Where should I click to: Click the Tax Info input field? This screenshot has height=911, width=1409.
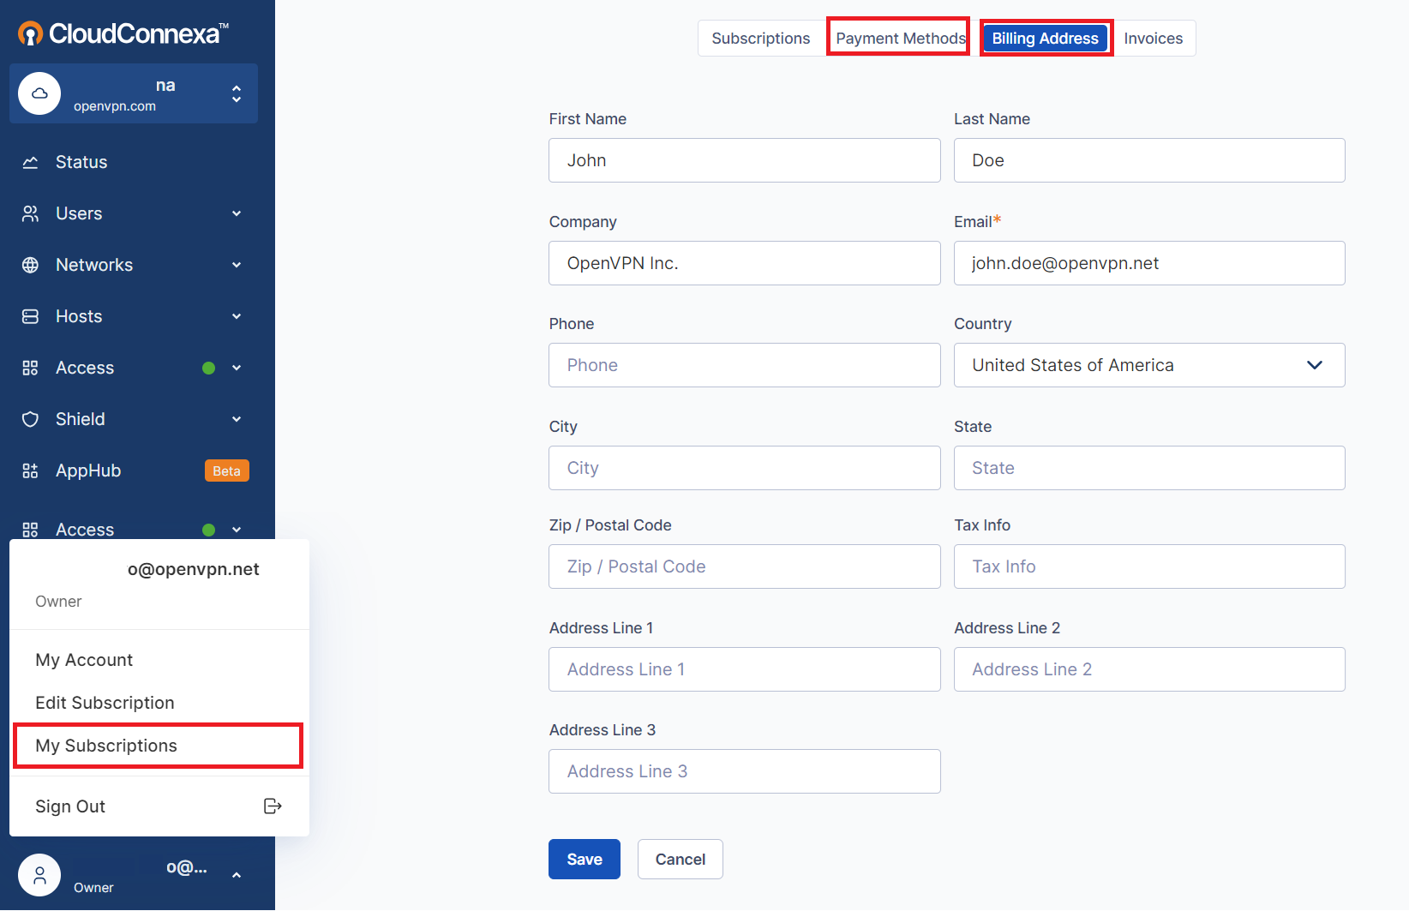tap(1149, 566)
